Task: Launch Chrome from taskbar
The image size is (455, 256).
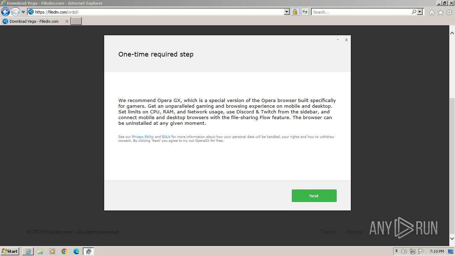Action: pos(64,251)
